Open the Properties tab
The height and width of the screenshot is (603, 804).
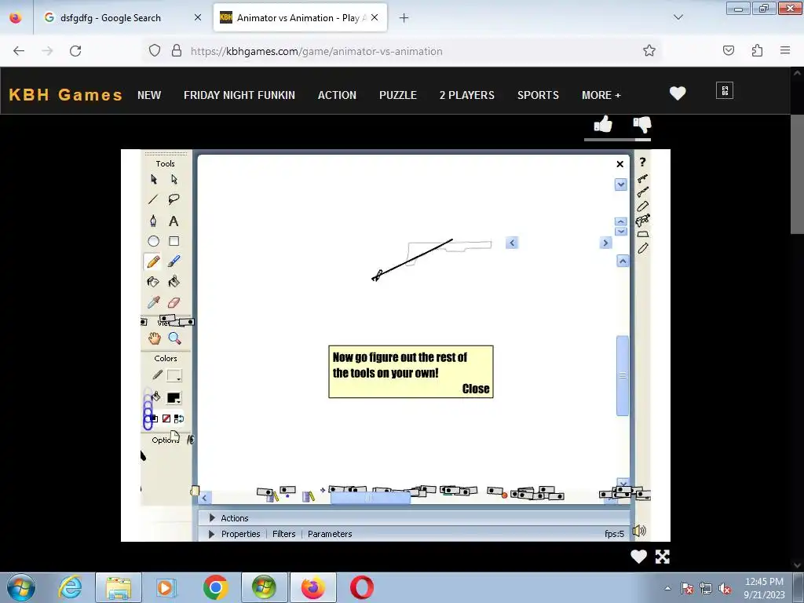[x=240, y=534]
